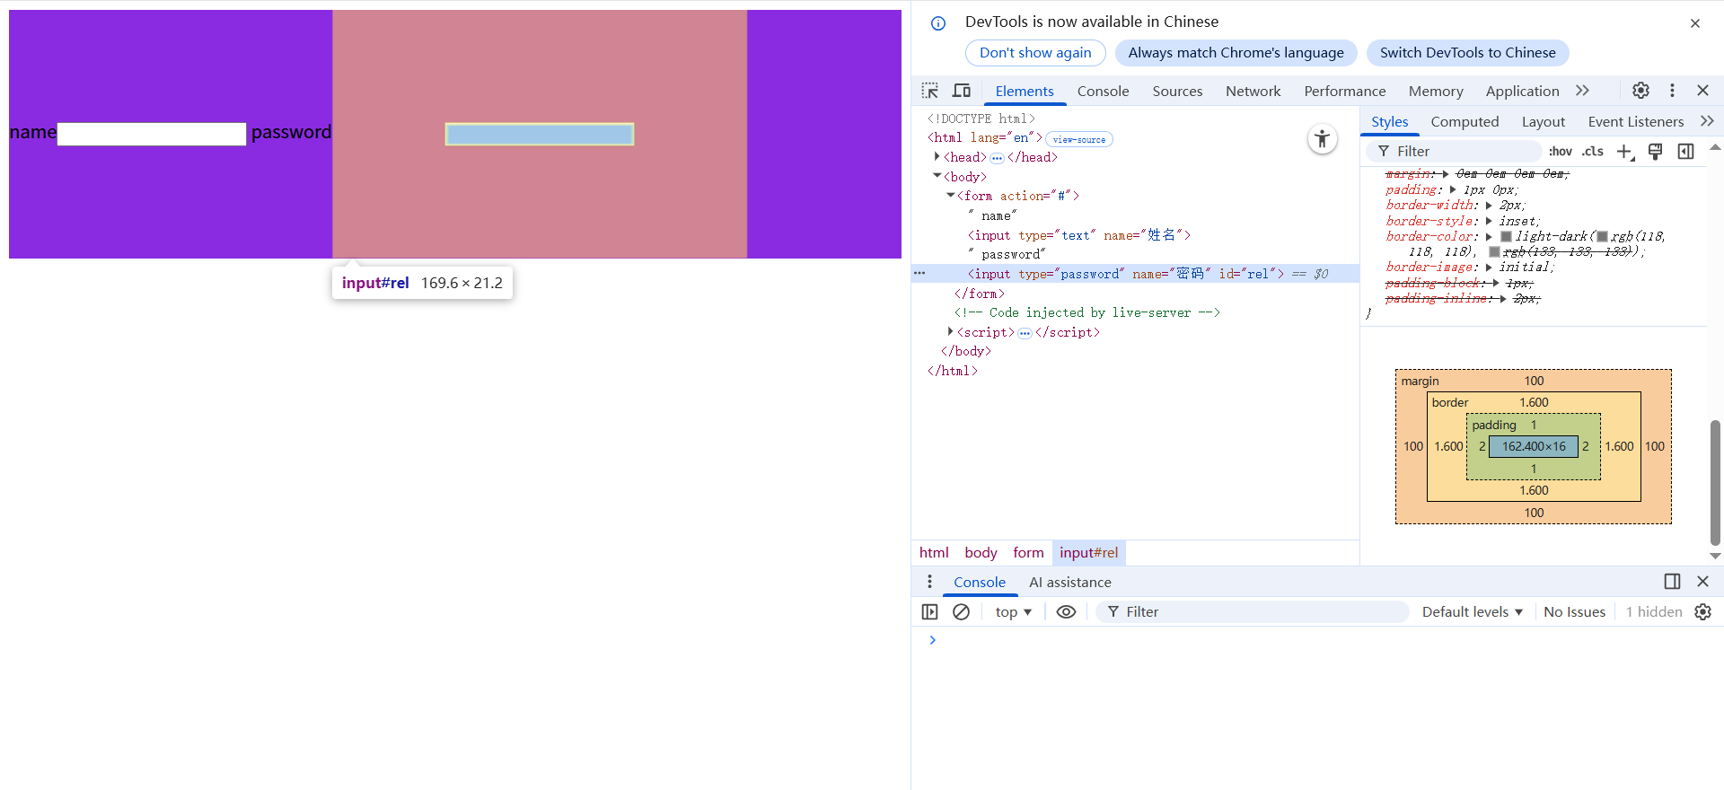Dismiss the Chinese language info banner
Viewport: 1724px width, 790px height.
(1695, 23)
